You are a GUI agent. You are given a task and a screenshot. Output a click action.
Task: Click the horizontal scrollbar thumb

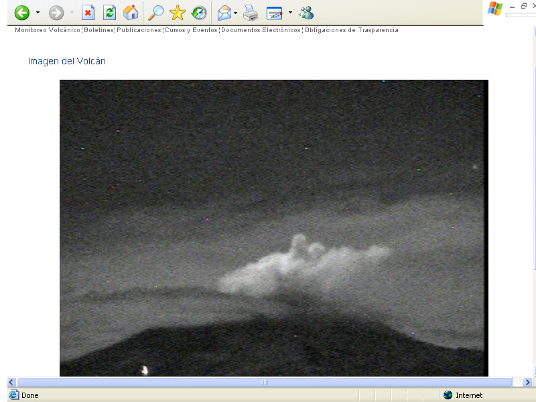tap(265, 382)
